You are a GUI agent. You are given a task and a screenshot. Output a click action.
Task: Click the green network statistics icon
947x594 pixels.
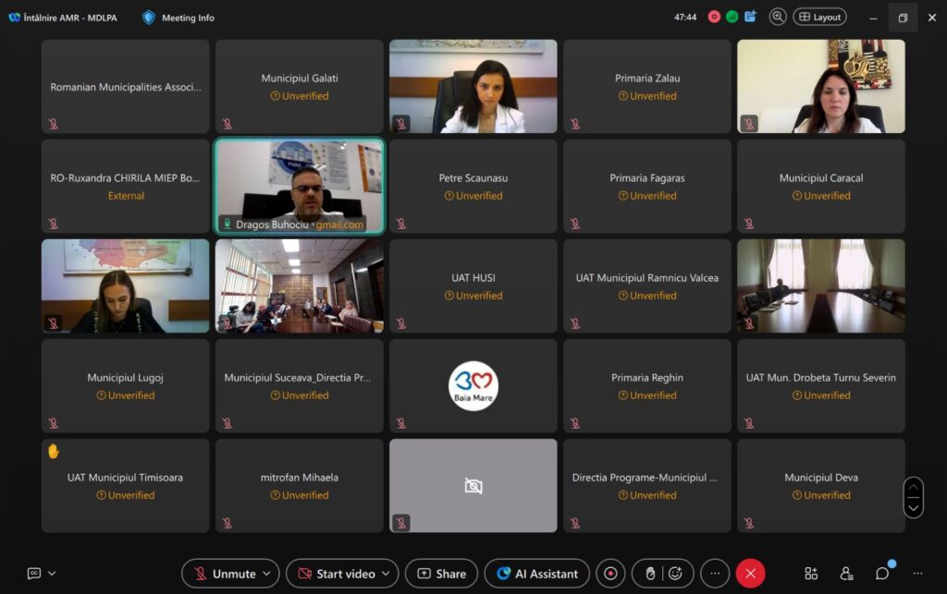tap(732, 17)
